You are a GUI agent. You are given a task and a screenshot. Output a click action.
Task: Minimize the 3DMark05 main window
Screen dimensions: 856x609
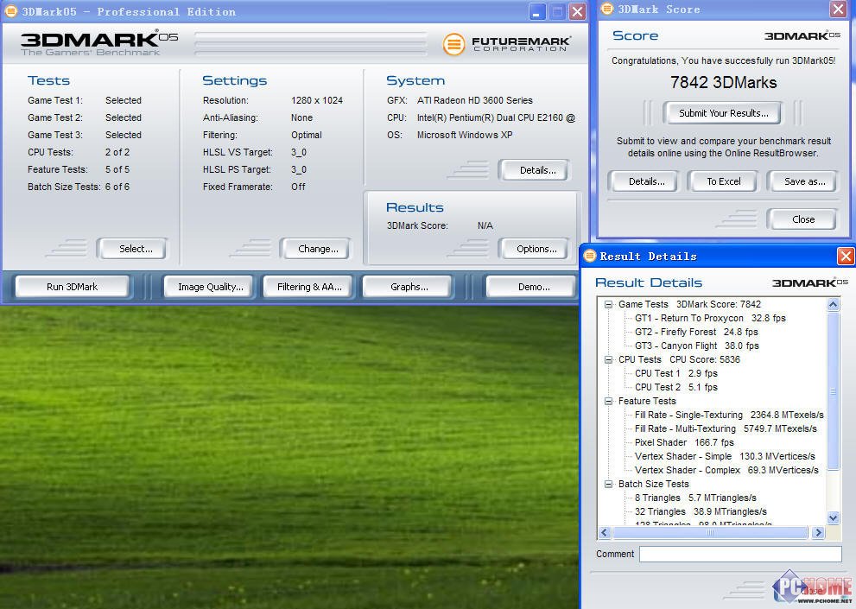coord(536,11)
